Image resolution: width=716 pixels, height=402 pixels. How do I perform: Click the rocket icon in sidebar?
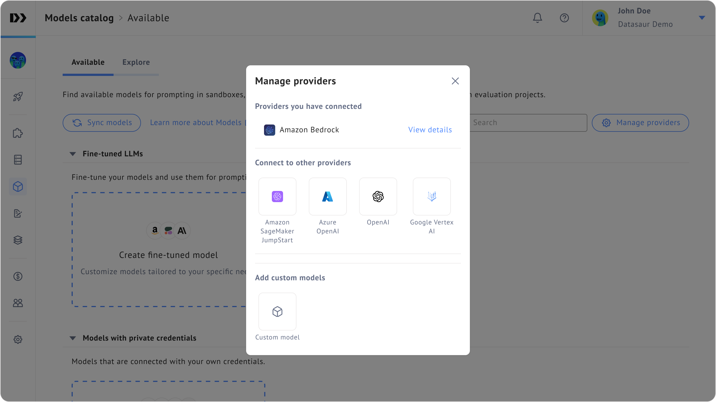pyautogui.click(x=18, y=97)
